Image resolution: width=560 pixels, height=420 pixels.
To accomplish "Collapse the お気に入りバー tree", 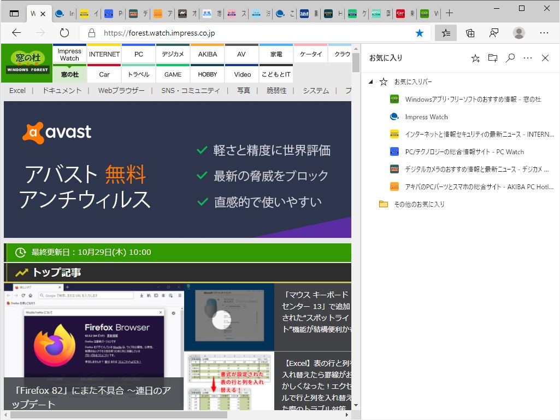I will (x=370, y=81).
